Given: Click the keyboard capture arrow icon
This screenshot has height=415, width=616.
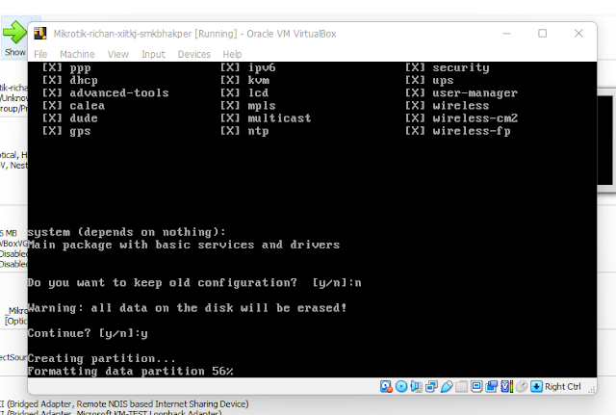Looking at the screenshot, I should 536,387.
